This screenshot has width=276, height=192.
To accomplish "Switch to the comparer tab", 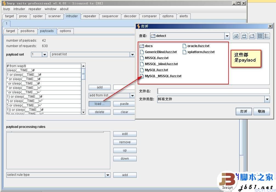I will [x=149, y=16].
